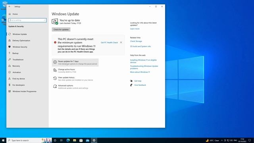Click the Windows Security shield icon
This screenshot has width=254, height=143.
10,47
